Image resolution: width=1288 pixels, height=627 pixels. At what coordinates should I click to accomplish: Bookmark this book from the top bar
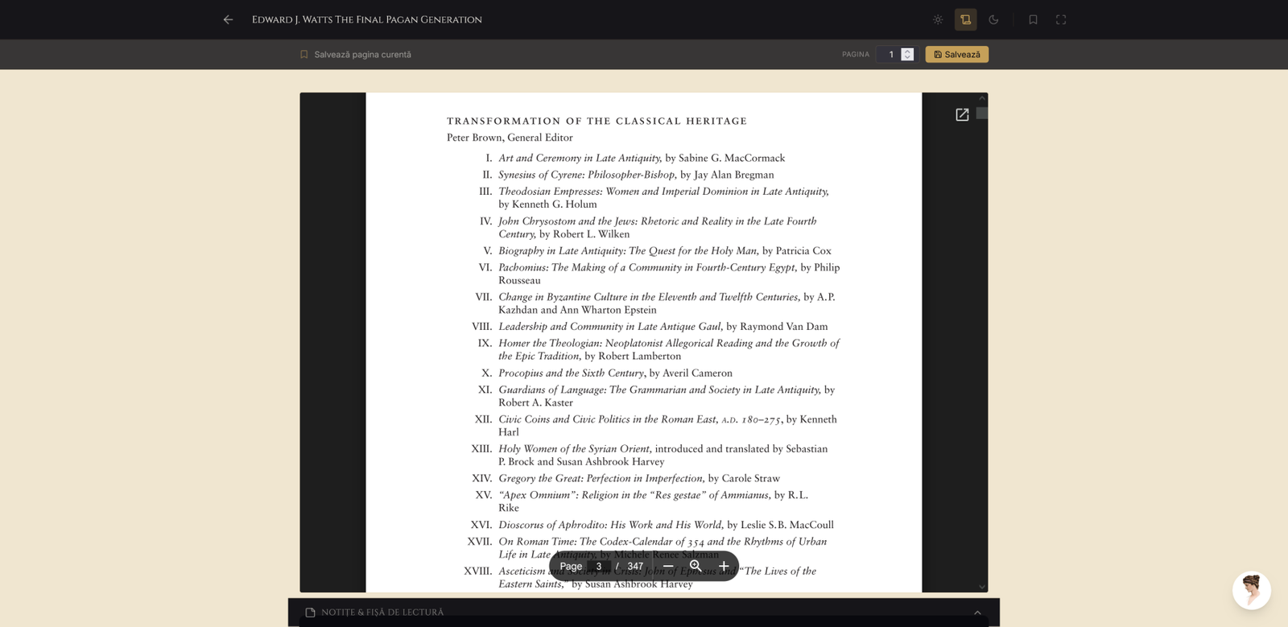coord(1033,19)
